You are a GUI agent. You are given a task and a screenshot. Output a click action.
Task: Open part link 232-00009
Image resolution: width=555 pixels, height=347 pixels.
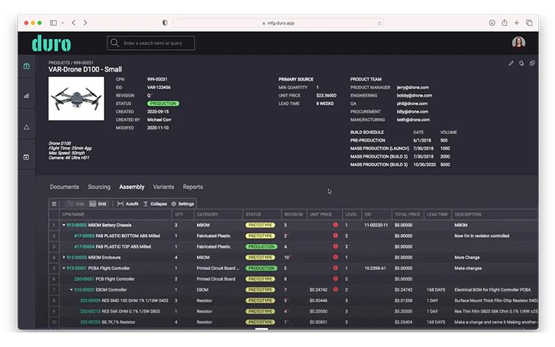coord(90,301)
